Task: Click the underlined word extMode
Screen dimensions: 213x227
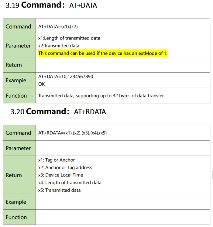Action: tap(148, 53)
